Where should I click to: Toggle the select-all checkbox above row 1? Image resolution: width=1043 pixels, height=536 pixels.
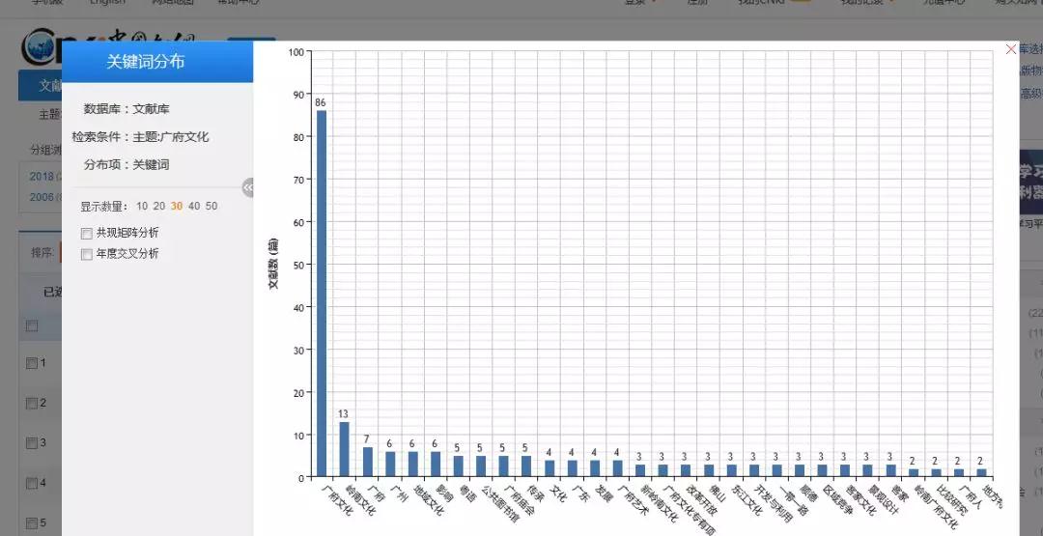click(x=32, y=326)
